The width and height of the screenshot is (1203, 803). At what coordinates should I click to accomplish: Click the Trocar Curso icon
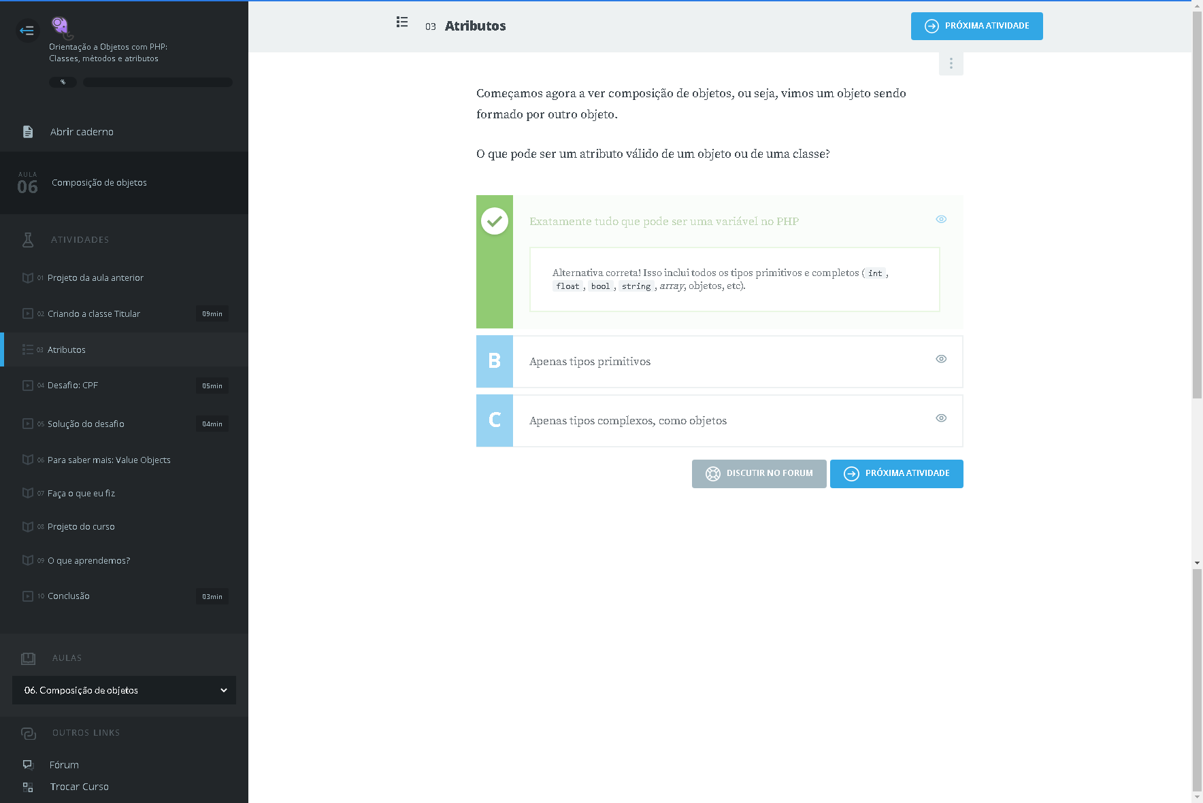click(x=28, y=787)
